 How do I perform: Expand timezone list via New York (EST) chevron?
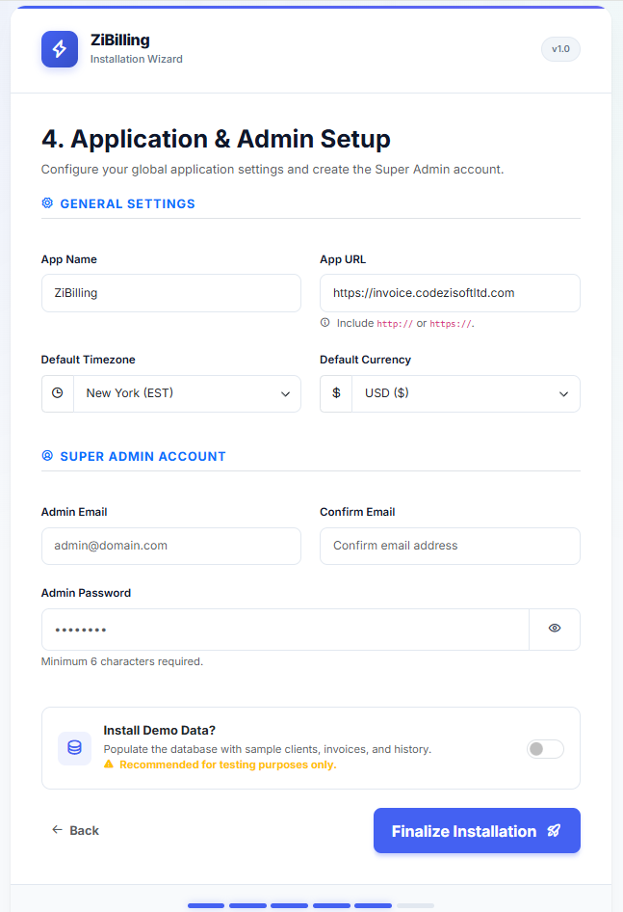tap(285, 393)
